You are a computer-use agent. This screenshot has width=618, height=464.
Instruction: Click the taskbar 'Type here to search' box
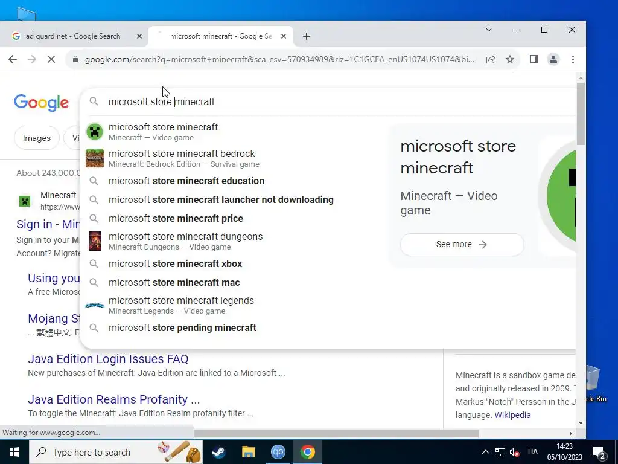coord(116,452)
